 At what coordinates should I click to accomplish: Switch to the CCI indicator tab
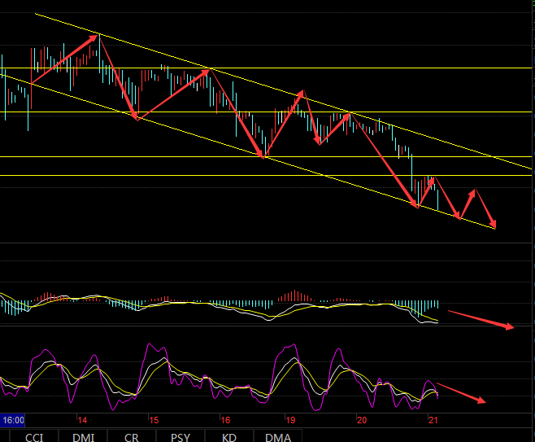pos(34,436)
